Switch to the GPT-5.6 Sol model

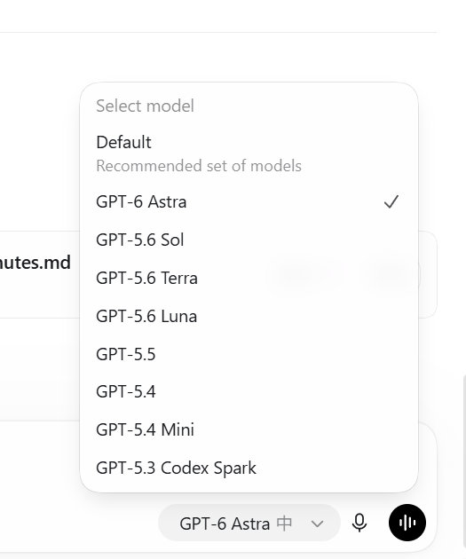tap(249, 240)
